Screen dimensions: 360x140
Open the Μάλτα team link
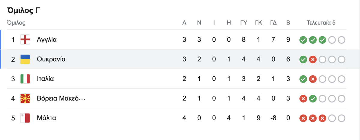46,118
